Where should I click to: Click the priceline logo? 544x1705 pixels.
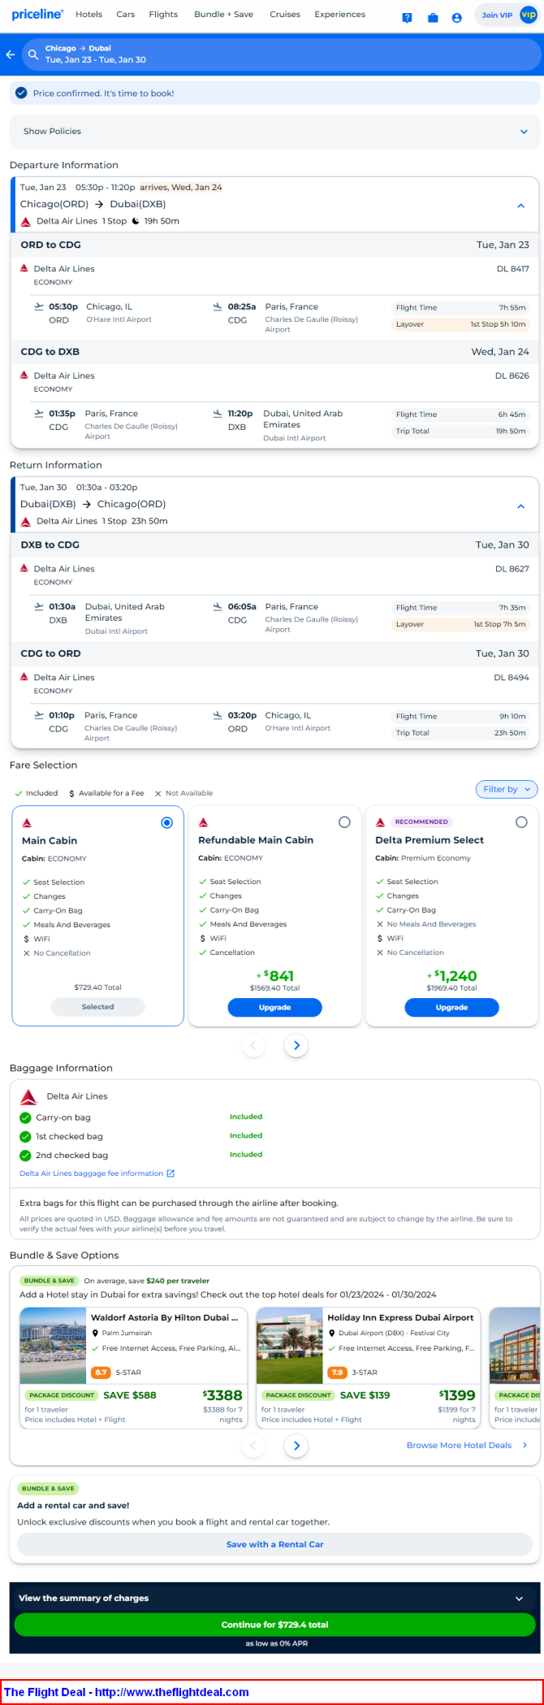click(37, 15)
